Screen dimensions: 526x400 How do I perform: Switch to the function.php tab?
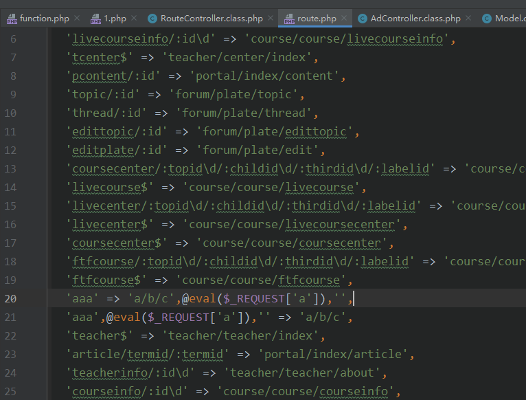44,18
